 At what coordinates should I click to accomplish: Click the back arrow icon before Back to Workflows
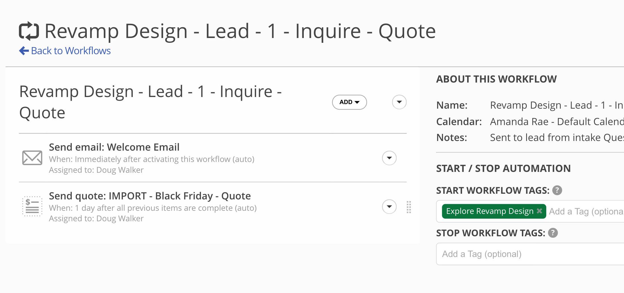pyautogui.click(x=24, y=51)
